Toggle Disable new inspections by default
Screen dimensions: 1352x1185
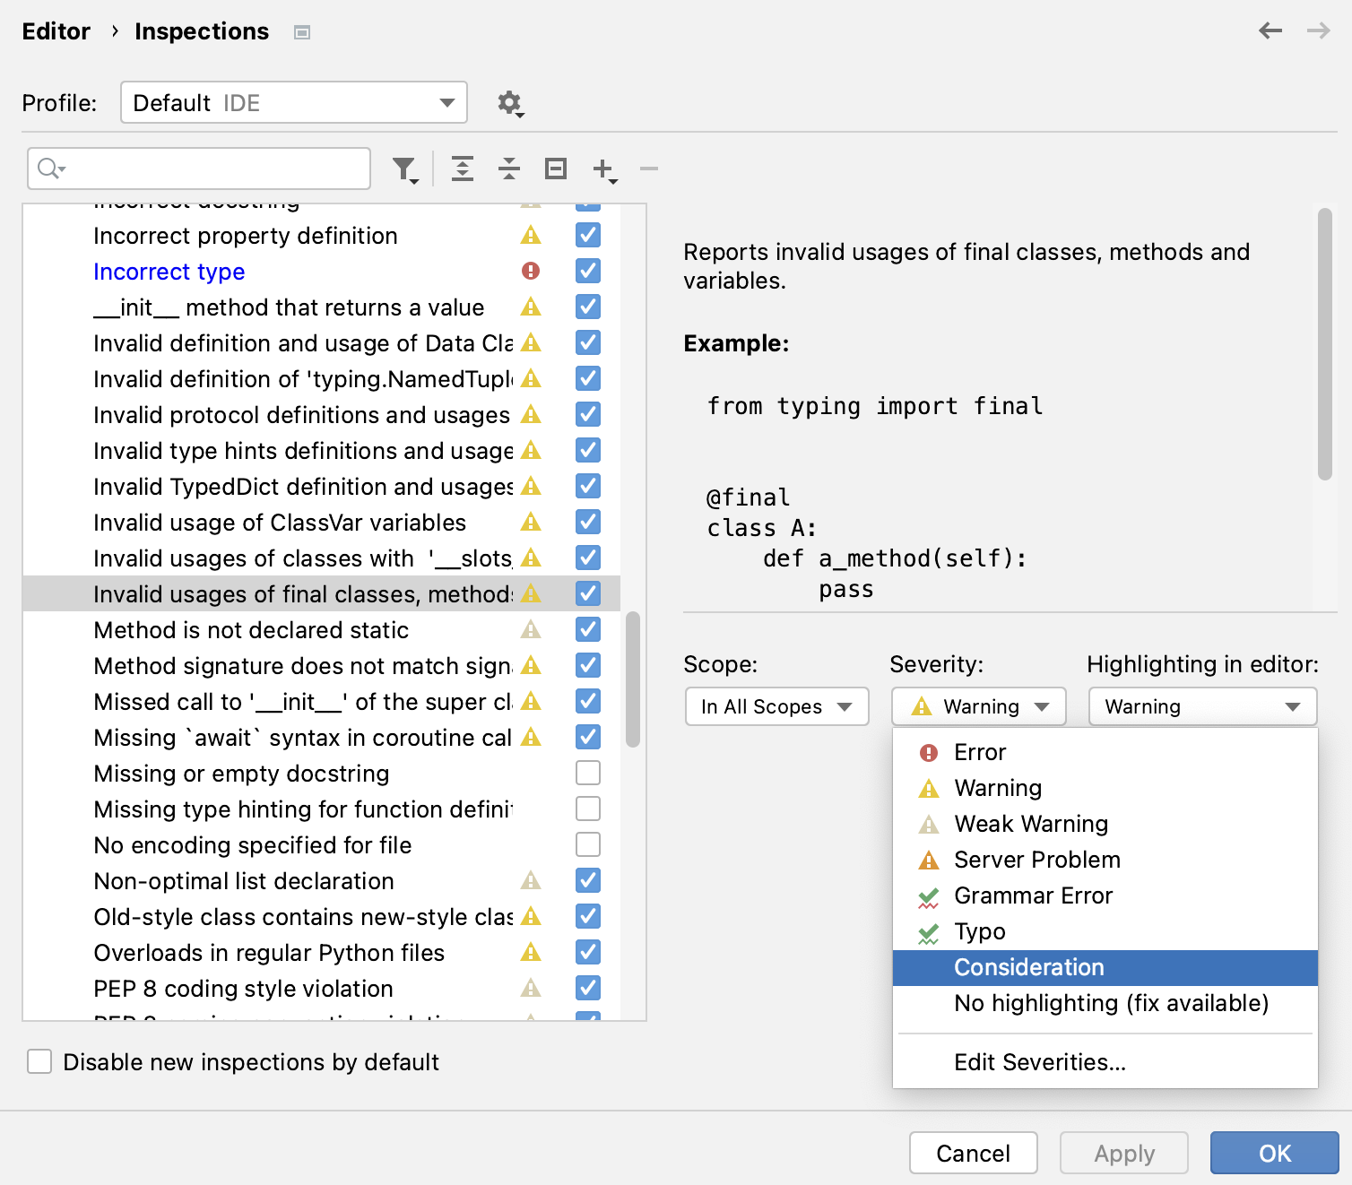tap(39, 1061)
